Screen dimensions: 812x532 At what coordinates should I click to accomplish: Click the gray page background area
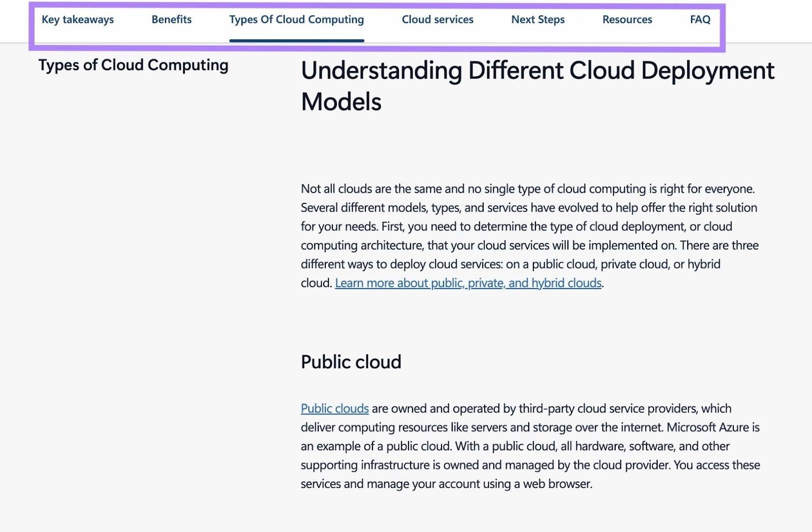152,304
